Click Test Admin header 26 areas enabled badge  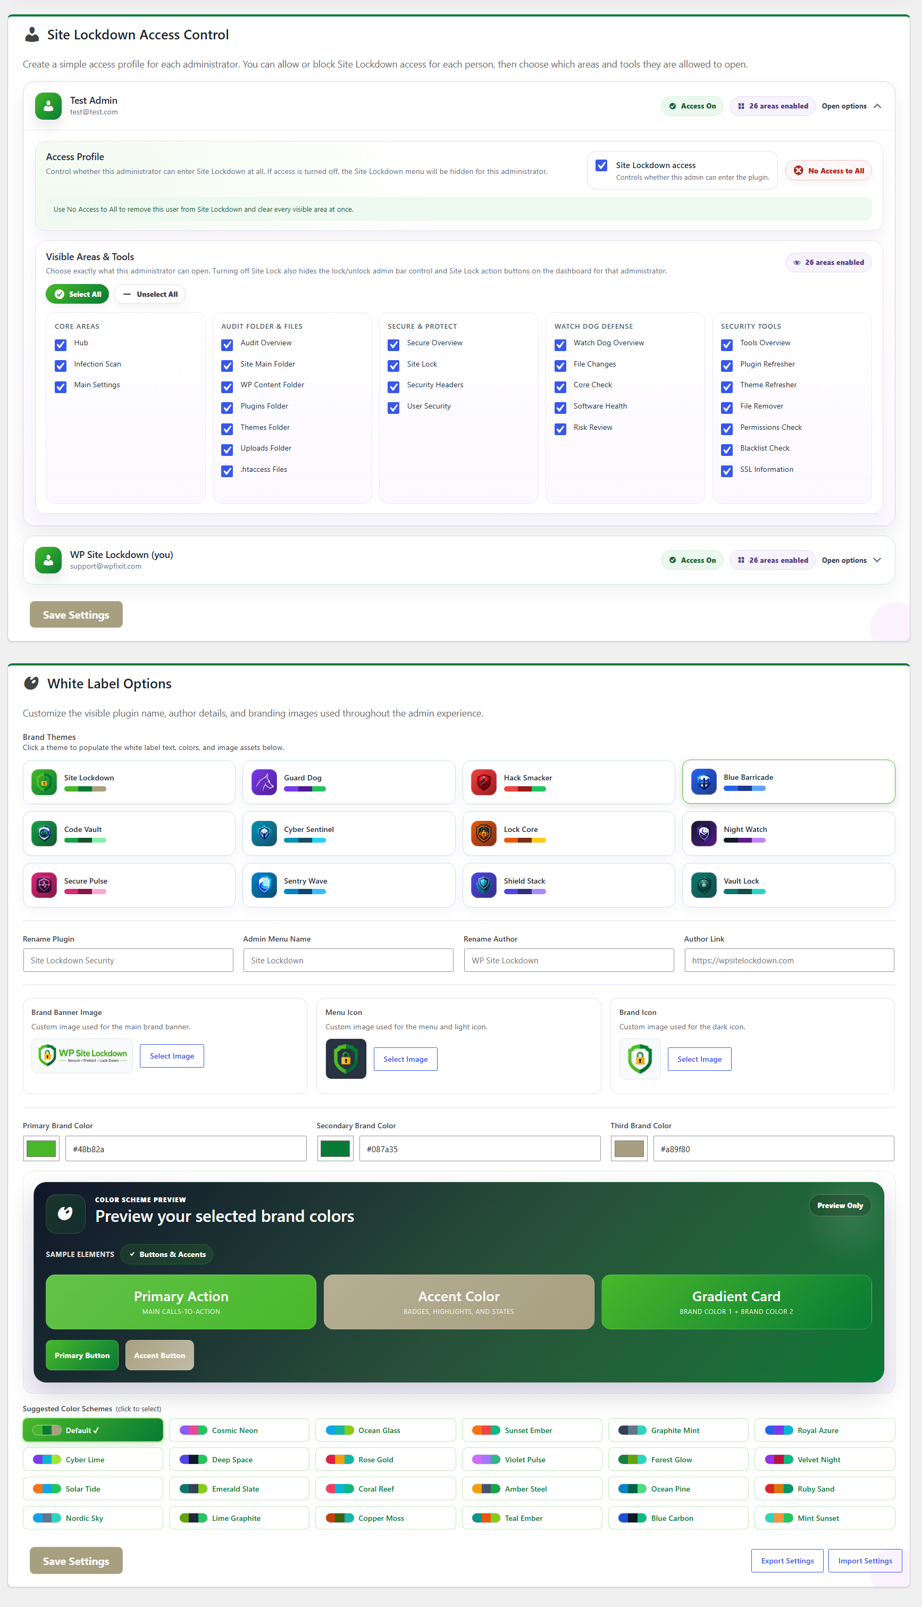point(773,106)
